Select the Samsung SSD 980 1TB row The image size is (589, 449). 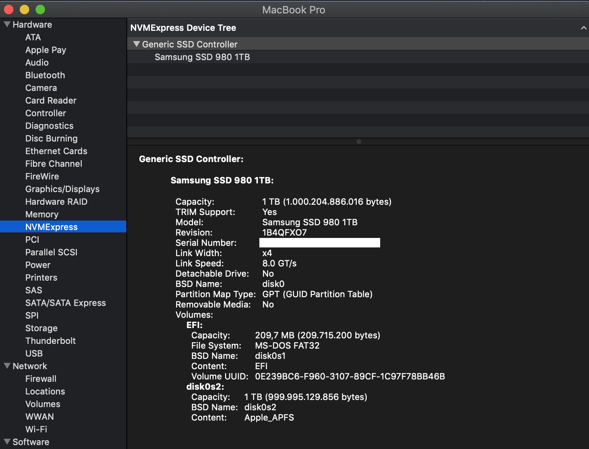358,57
